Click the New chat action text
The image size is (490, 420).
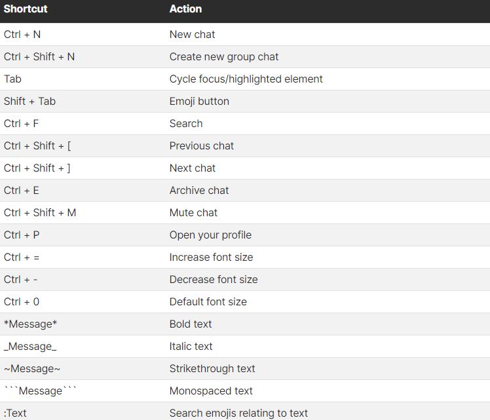tap(192, 34)
